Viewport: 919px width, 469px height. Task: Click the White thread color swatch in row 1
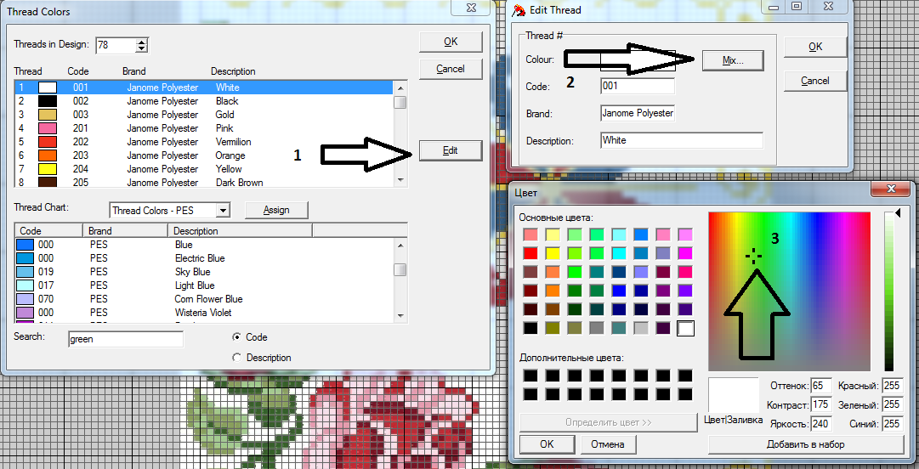tap(47, 88)
